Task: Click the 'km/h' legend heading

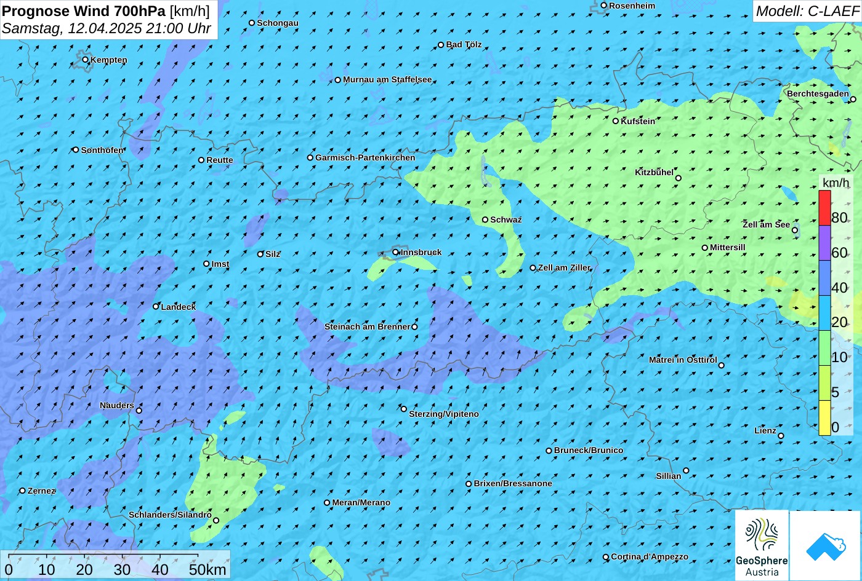Action: (x=836, y=183)
